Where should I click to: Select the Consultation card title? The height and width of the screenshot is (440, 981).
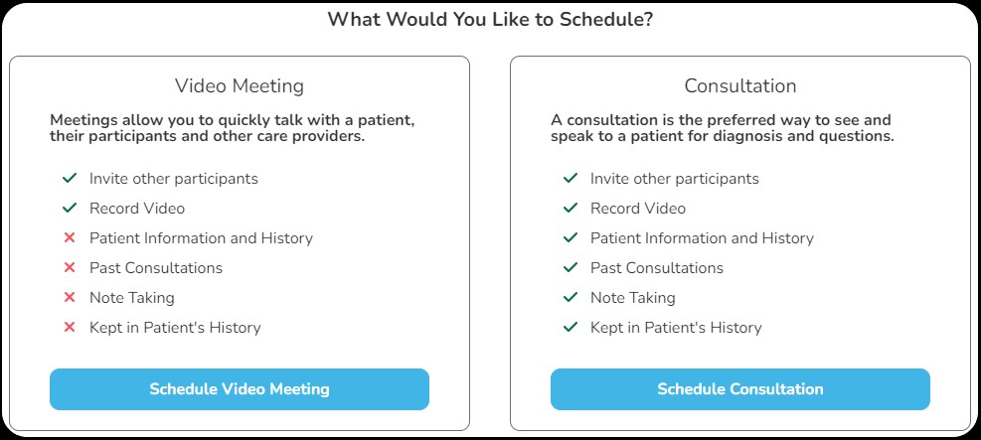pyautogui.click(x=740, y=86)
